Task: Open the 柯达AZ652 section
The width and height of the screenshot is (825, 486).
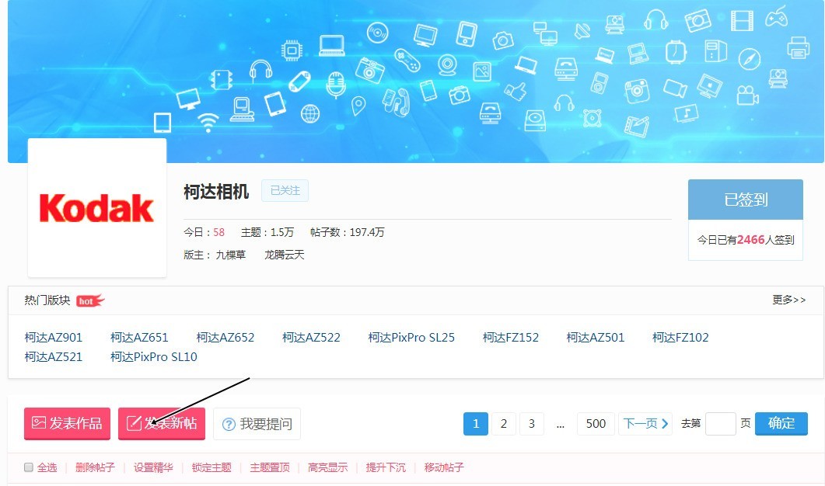Action: click(x=225, y=337)
